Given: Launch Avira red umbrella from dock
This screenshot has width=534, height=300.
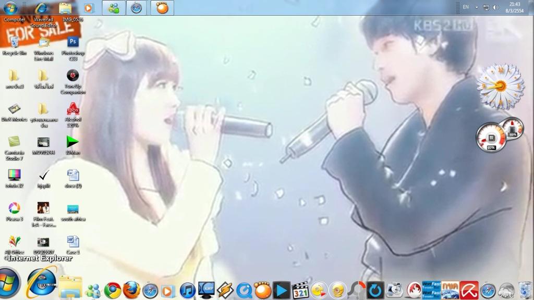Looking at the screenshot, I should click(469, 291).
